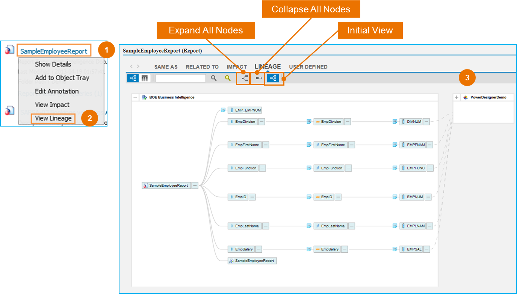The height and width of the screenshot is (294, 517).
Task: Collapse the EMPNUM node
Action: point(428,197)
